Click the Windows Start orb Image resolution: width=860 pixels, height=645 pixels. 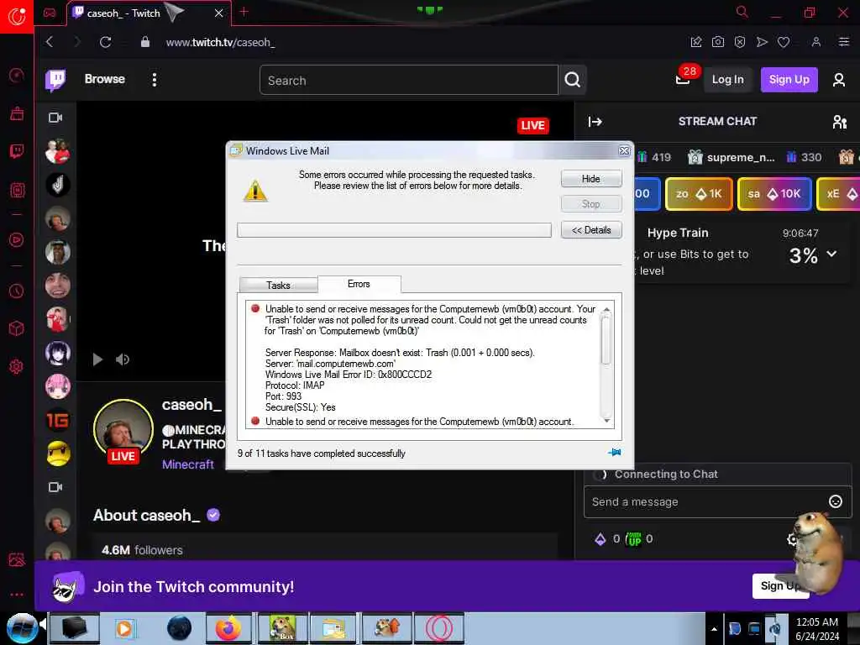tap(21, 628)
